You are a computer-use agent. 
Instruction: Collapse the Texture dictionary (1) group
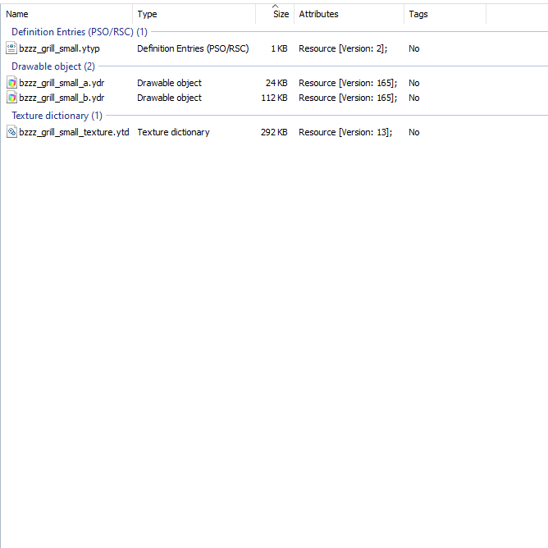coord(57,116)
